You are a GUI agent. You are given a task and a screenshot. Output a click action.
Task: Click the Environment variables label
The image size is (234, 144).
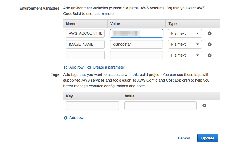39,8
